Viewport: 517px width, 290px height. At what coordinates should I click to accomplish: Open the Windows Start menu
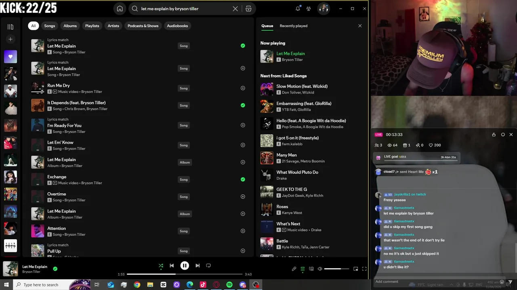coord(6,285)
